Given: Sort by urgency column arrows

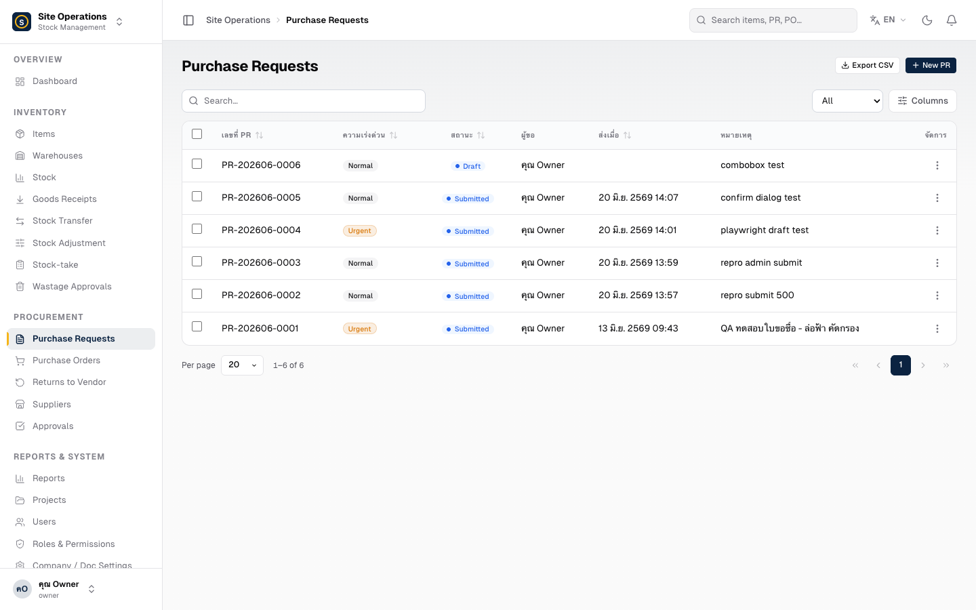Looking at the screenshot, I should (x=393, y=136).
